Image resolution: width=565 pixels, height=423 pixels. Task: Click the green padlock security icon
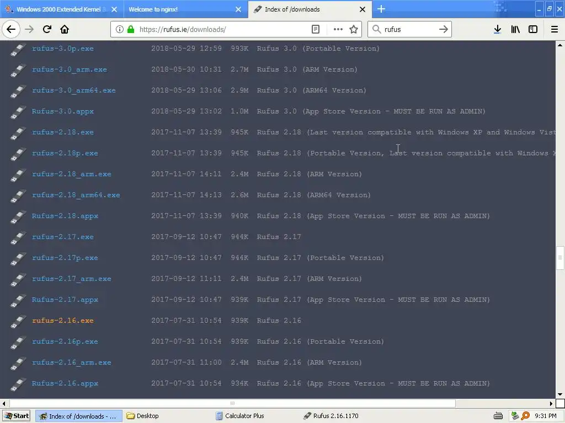pyautogui.click(x=131, y=29)
